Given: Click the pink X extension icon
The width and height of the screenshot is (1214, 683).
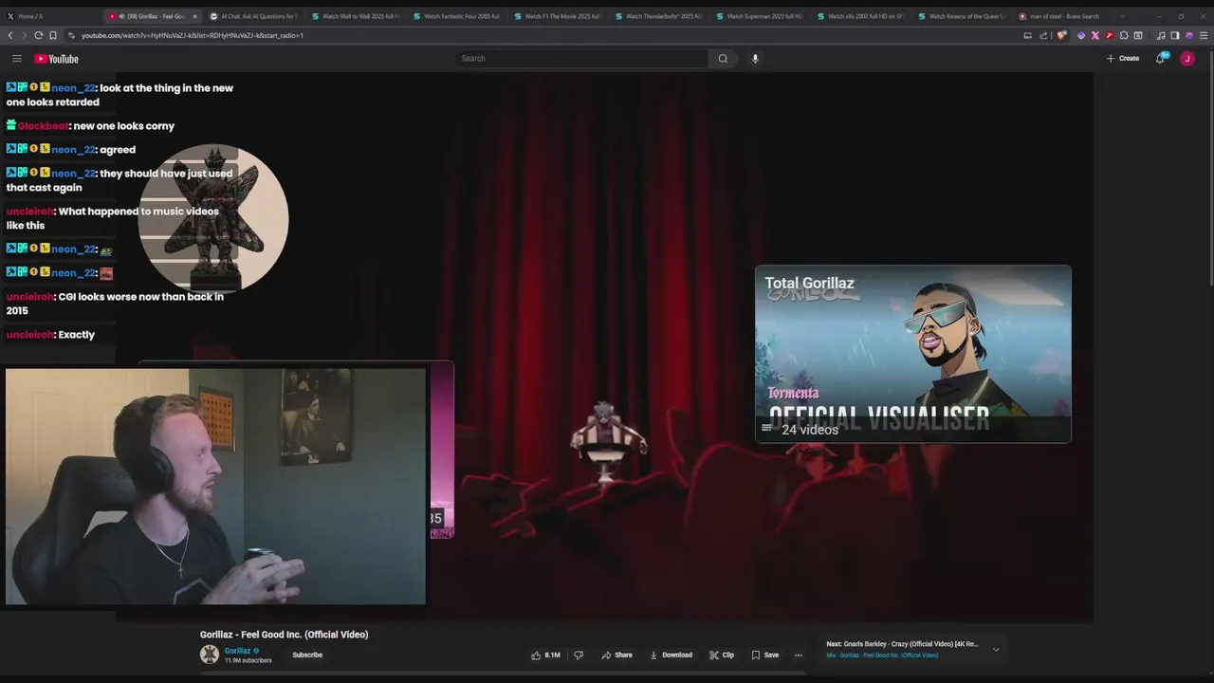Looking at the screenshot, I should pos(1094,35).
